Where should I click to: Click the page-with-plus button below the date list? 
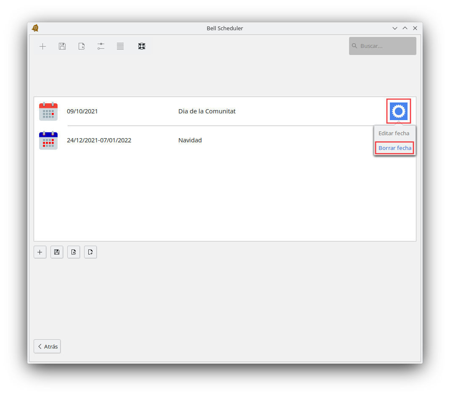[x=90, y=252]
